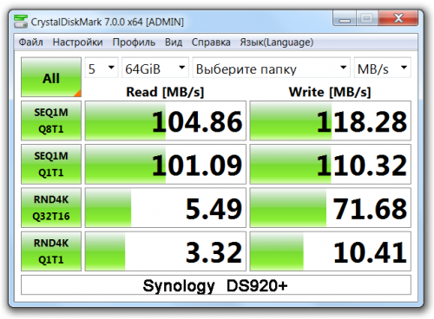Expand the test count dropdown showing 5

(x=102, y=68)
